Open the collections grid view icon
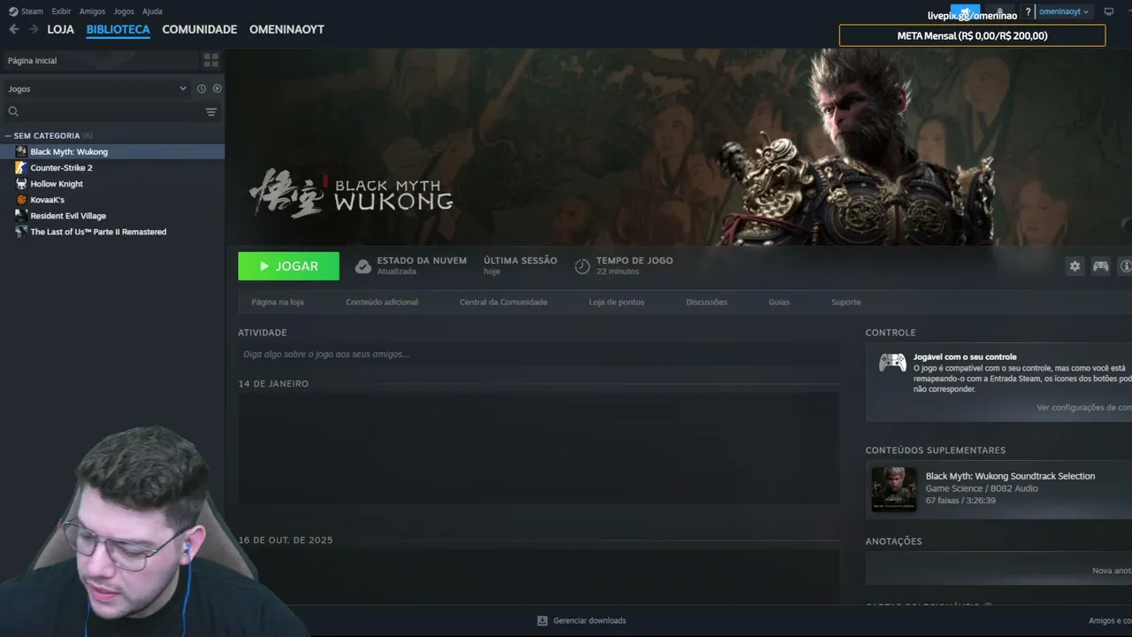1132x637 pixels. coord(210,60)
